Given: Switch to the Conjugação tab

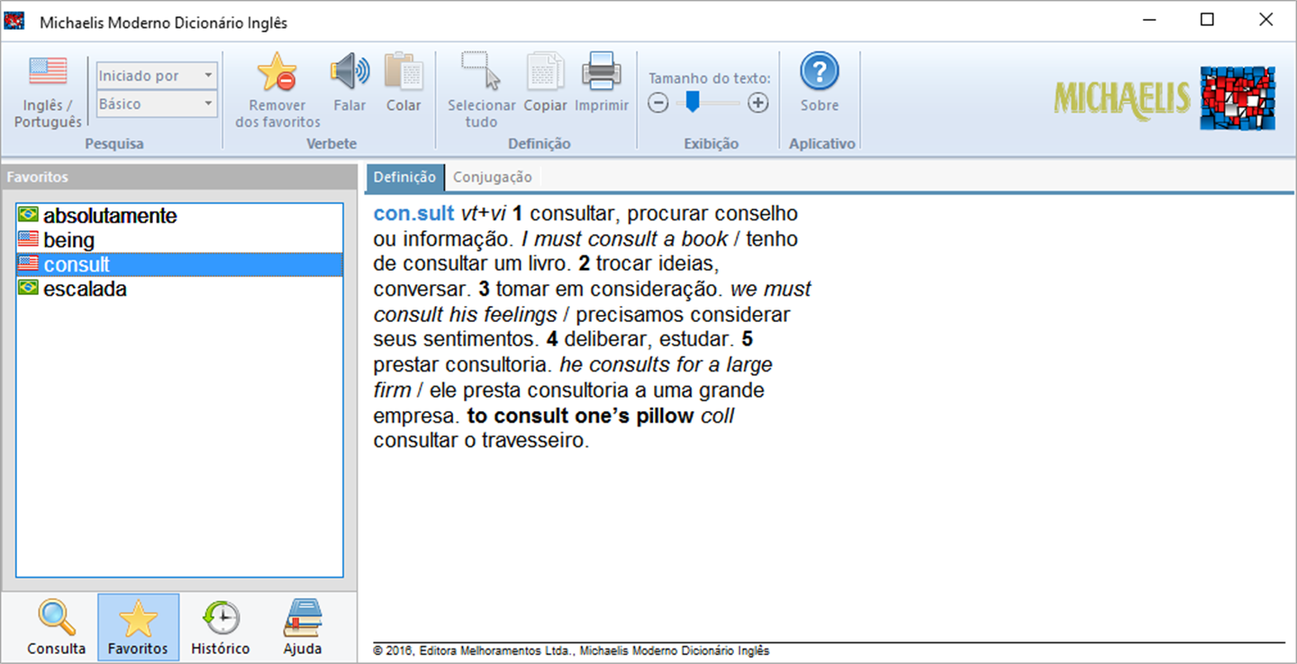Looking at the screenshot, I should [492, 177].
